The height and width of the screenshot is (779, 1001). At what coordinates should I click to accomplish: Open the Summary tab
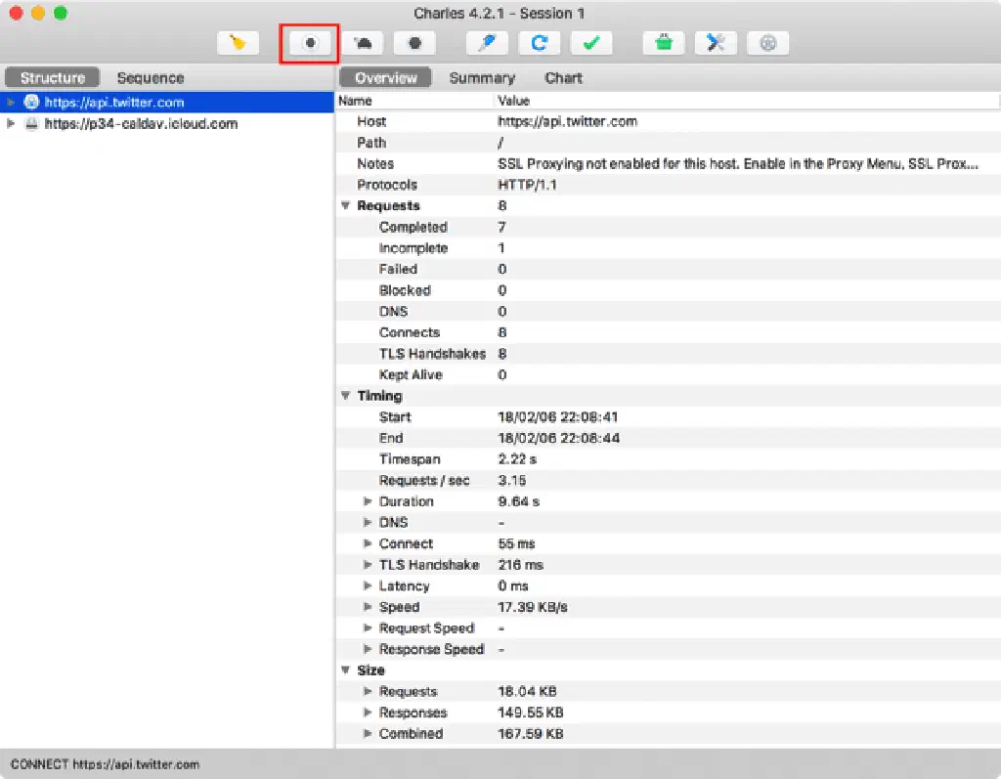click(481, 78)
